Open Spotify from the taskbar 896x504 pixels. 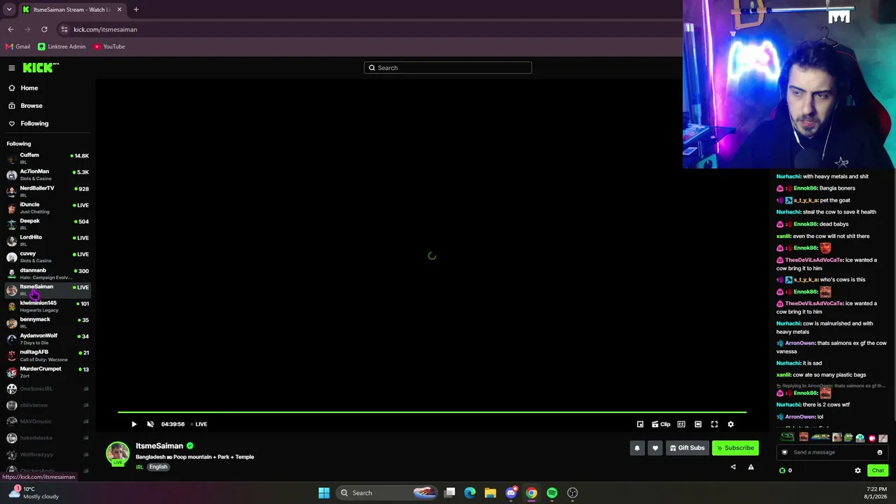pos(552,493)
